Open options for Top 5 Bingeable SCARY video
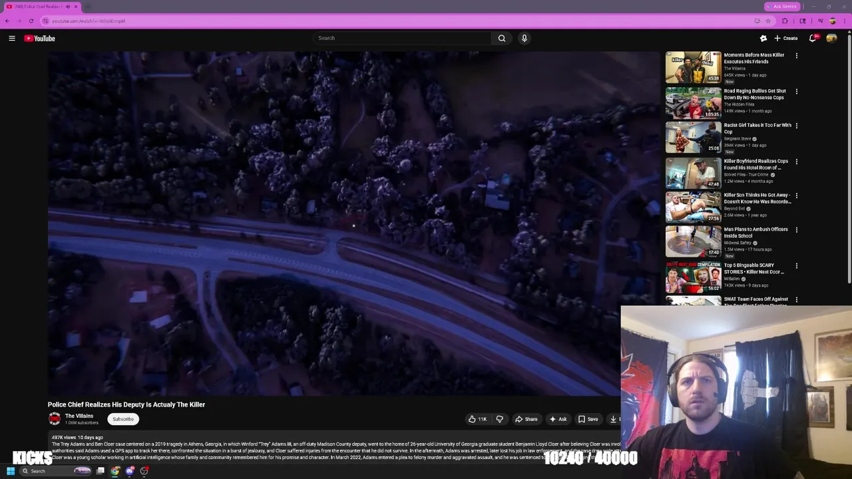Viewport: 852px width, 479px height. tap(797, 266)
